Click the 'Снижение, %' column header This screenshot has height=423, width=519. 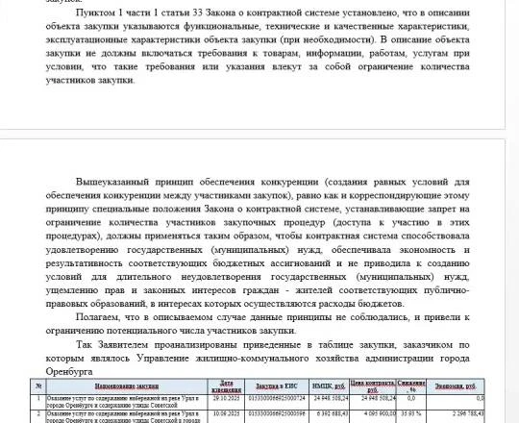[411, 386]
